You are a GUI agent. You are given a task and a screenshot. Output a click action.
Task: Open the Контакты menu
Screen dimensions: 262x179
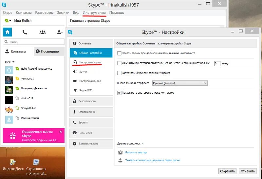point(24,12)
